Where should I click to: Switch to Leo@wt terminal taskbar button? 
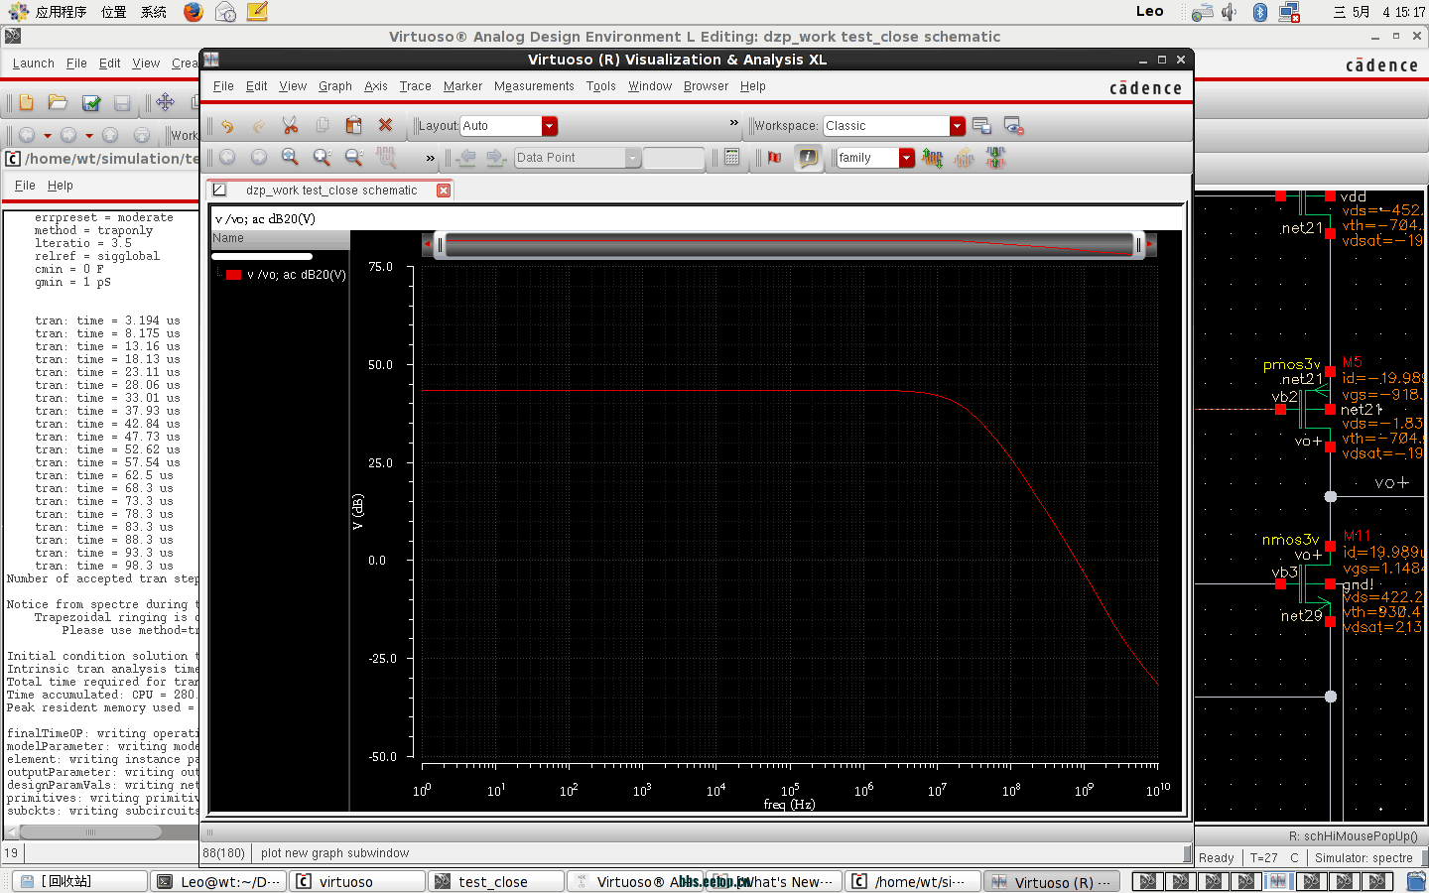point(218,881)
